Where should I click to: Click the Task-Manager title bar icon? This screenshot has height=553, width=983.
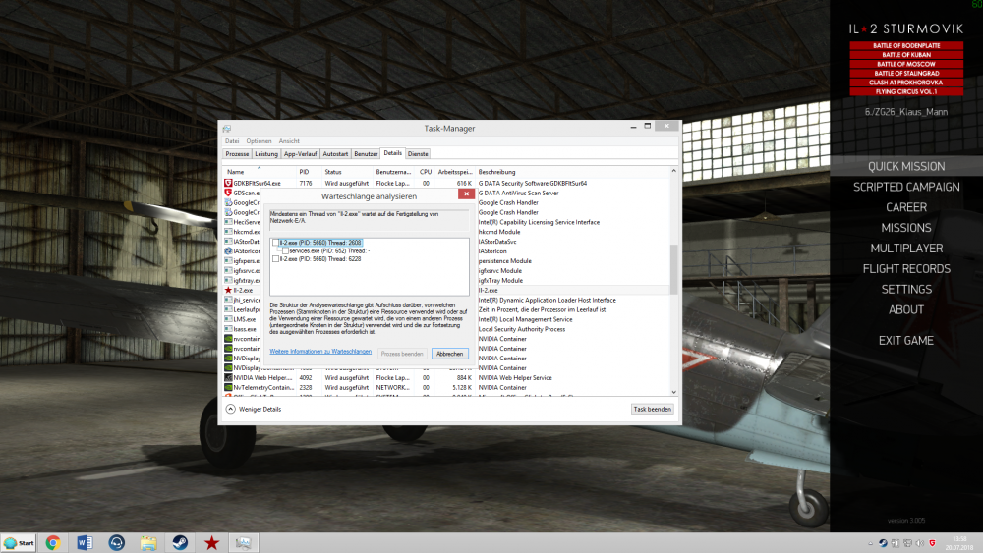click(x=227, y=129)
